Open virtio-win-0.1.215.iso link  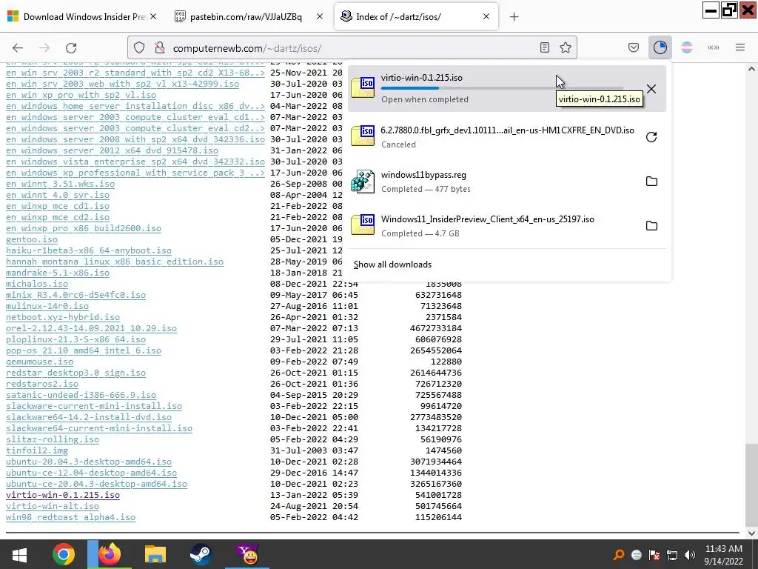63,495
